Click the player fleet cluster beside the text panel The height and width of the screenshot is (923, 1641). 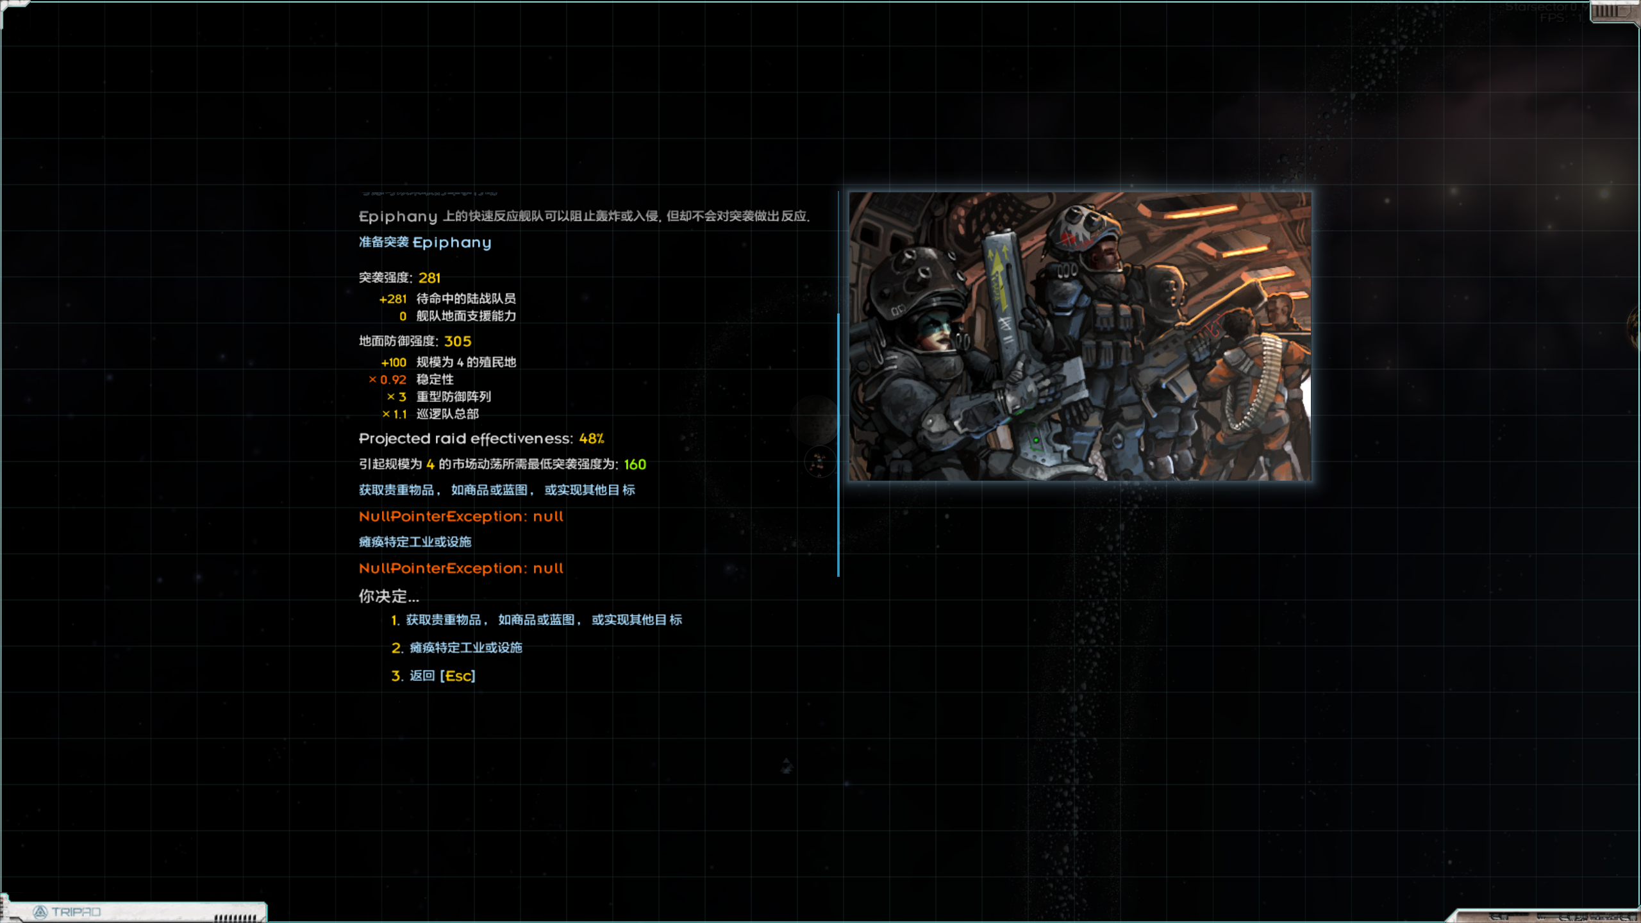(x=819, y=462)
